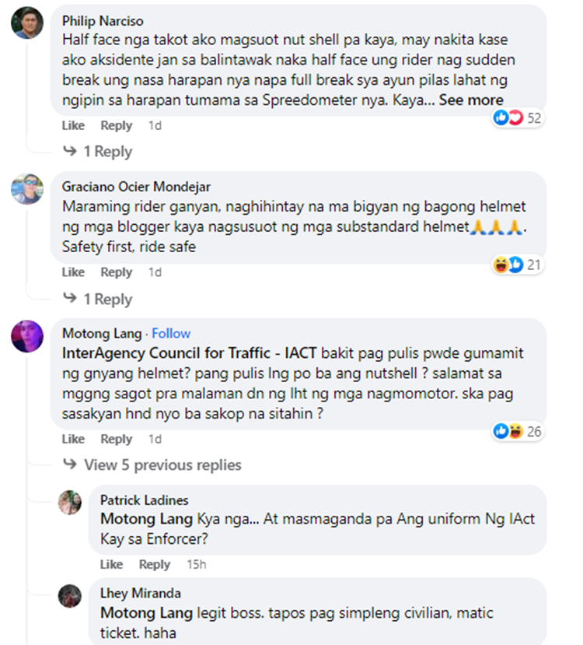Reply to Patrick Ladines' comment

pyautogui.click(x=155, y=564)
